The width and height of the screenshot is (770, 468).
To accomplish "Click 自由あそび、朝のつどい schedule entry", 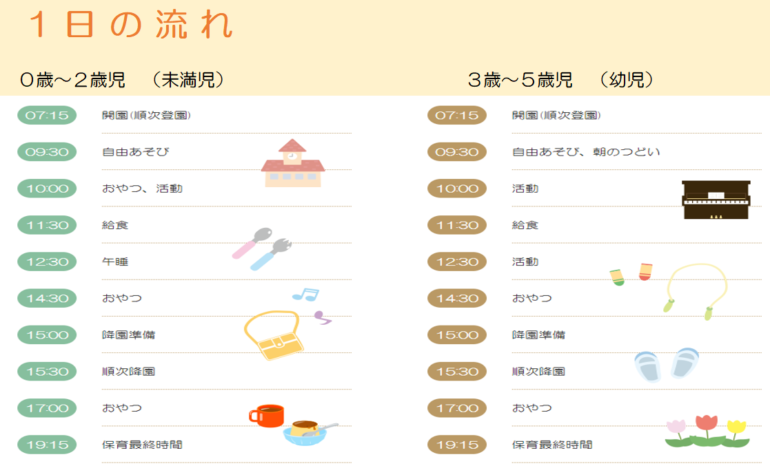I will pyautogui.click(x=586, y=152).
